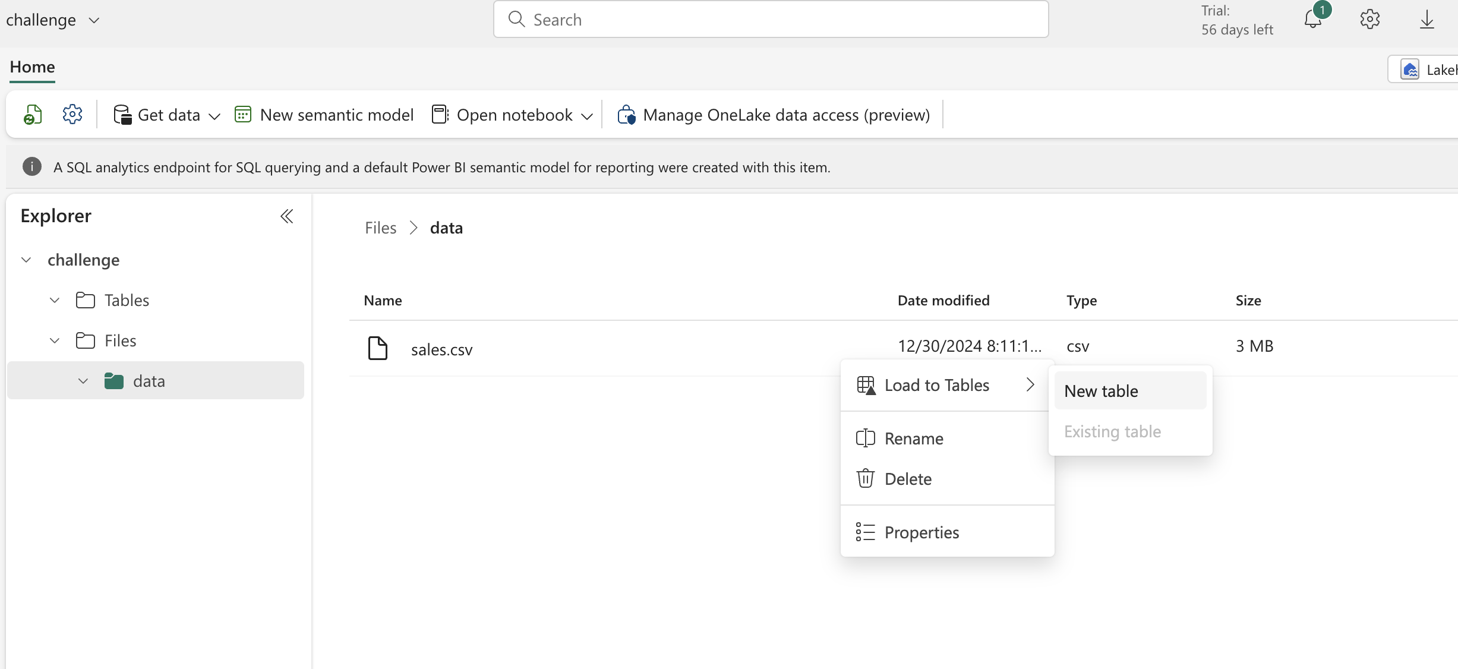This screenshot has width=1458, height=669.
Task: Open lakehouse settings gear in toolbar
Action: 72,114
